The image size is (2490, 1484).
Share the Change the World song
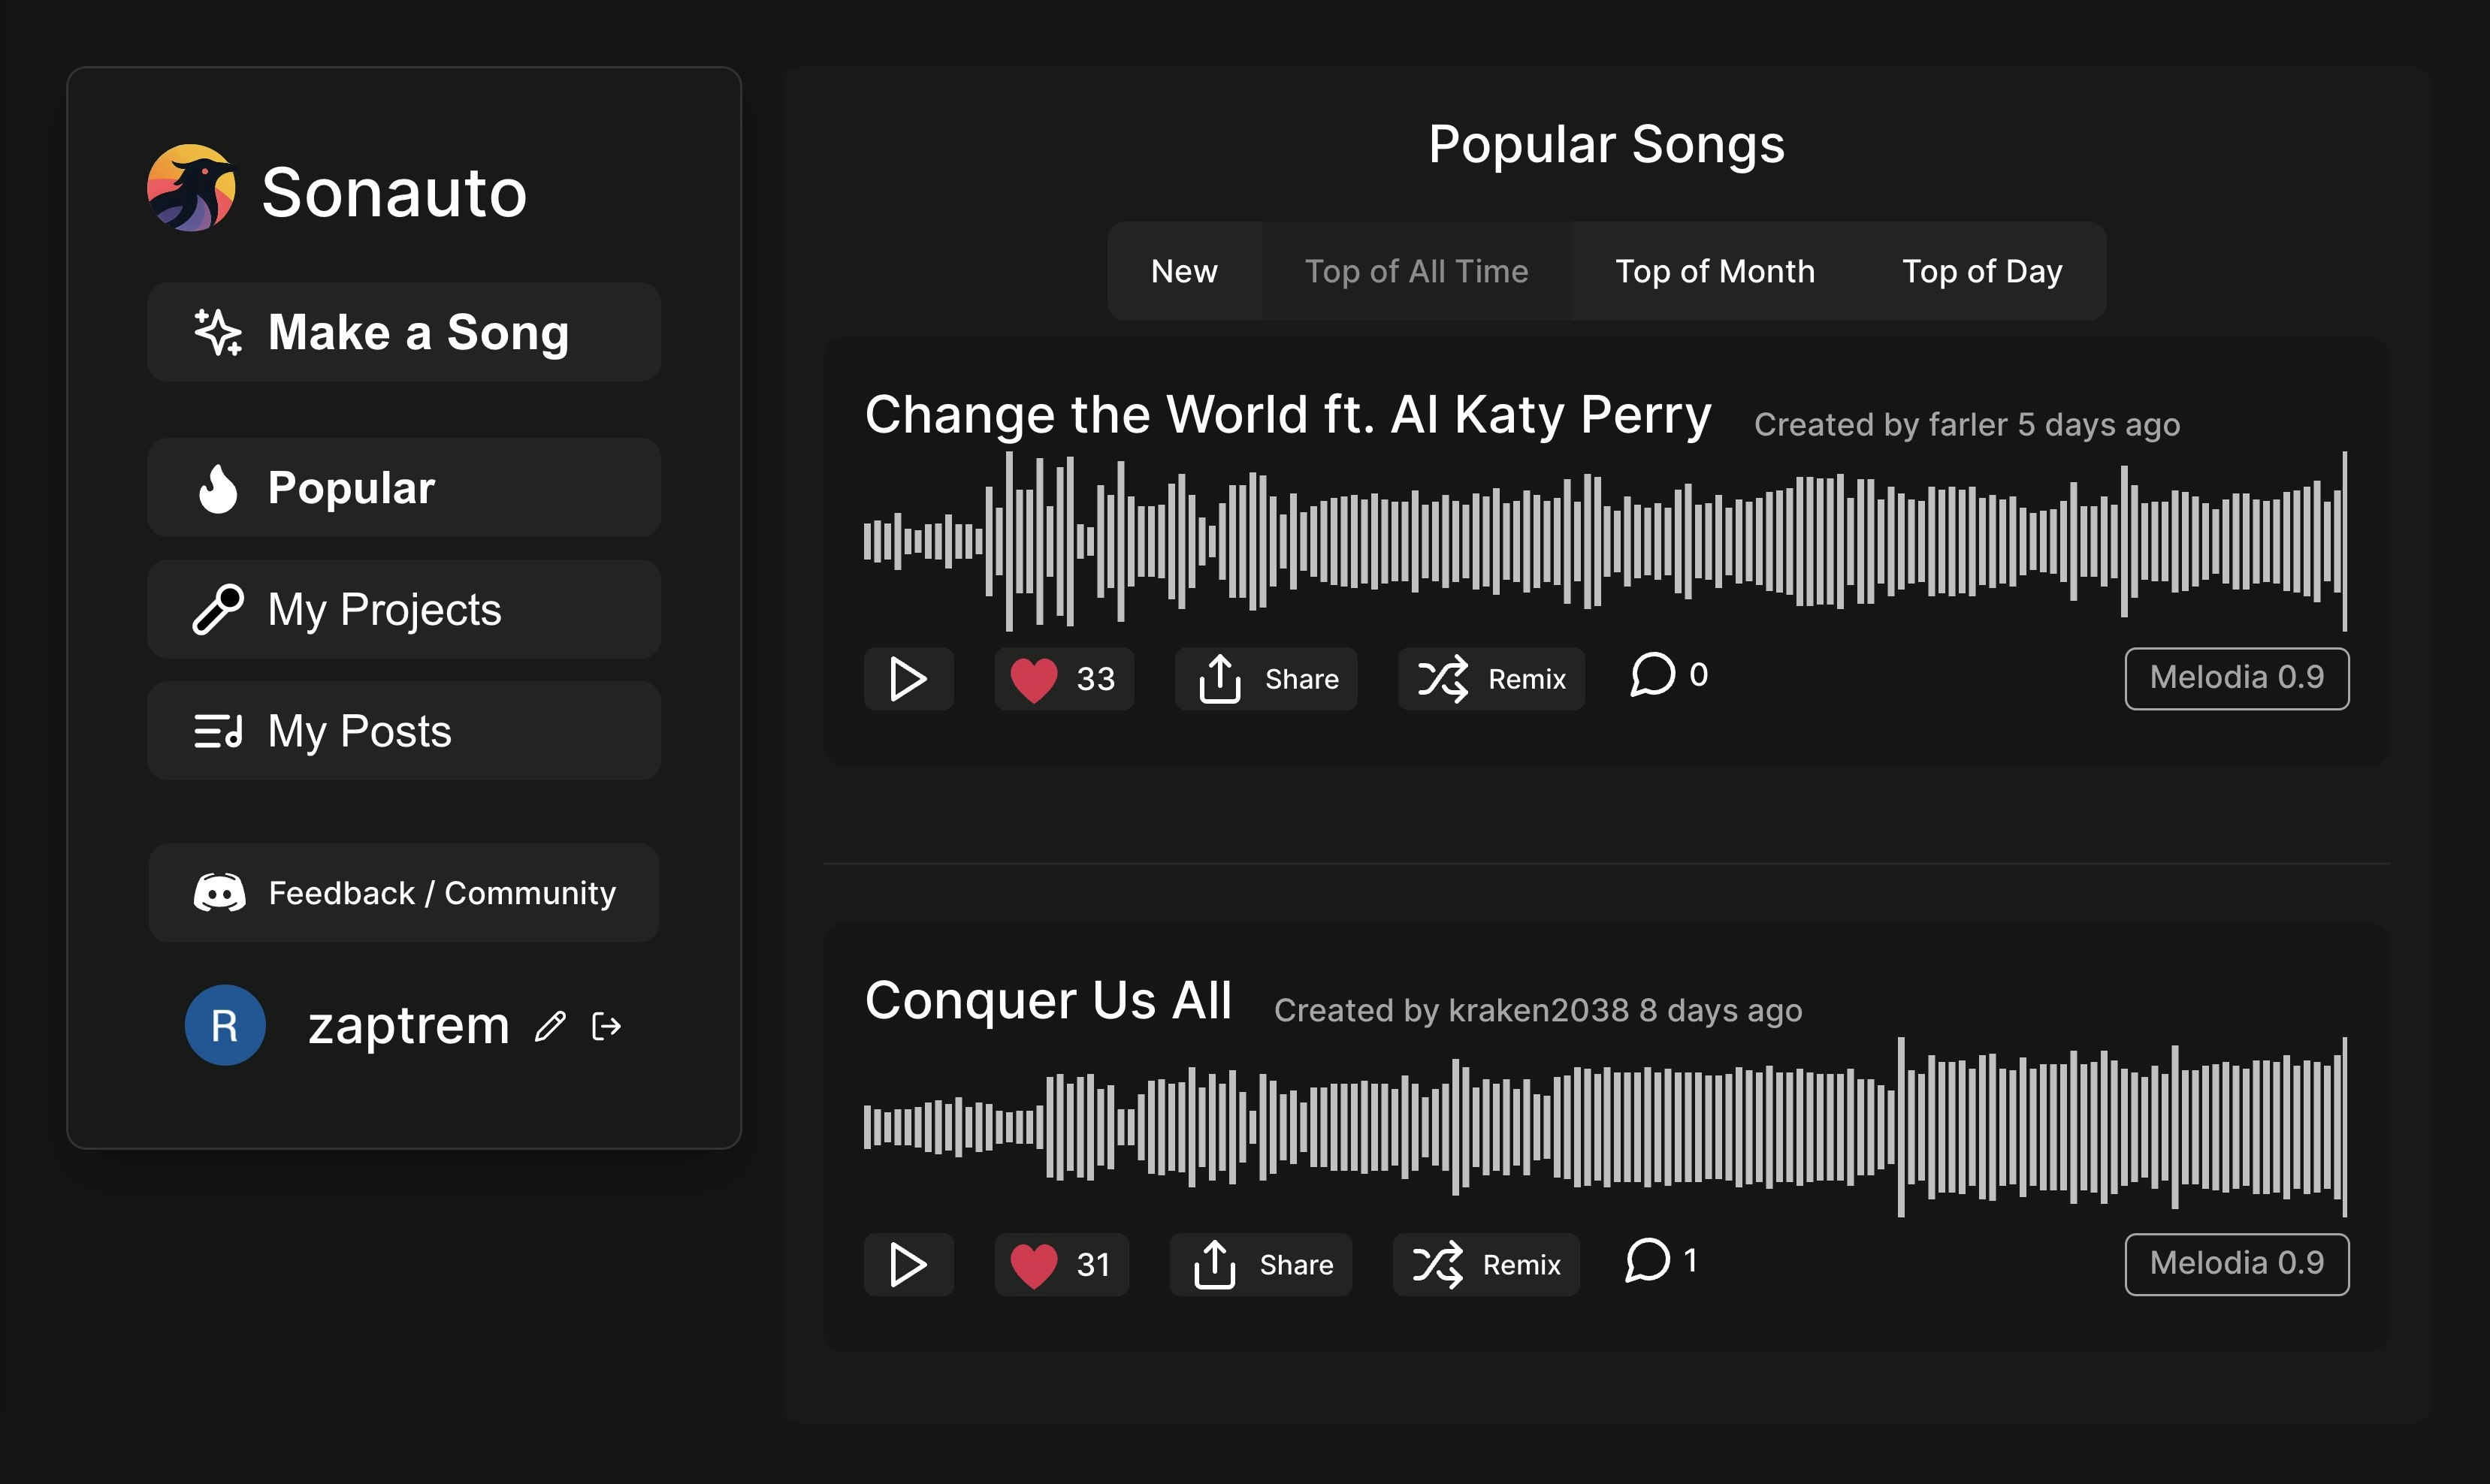coord(1265,679)
